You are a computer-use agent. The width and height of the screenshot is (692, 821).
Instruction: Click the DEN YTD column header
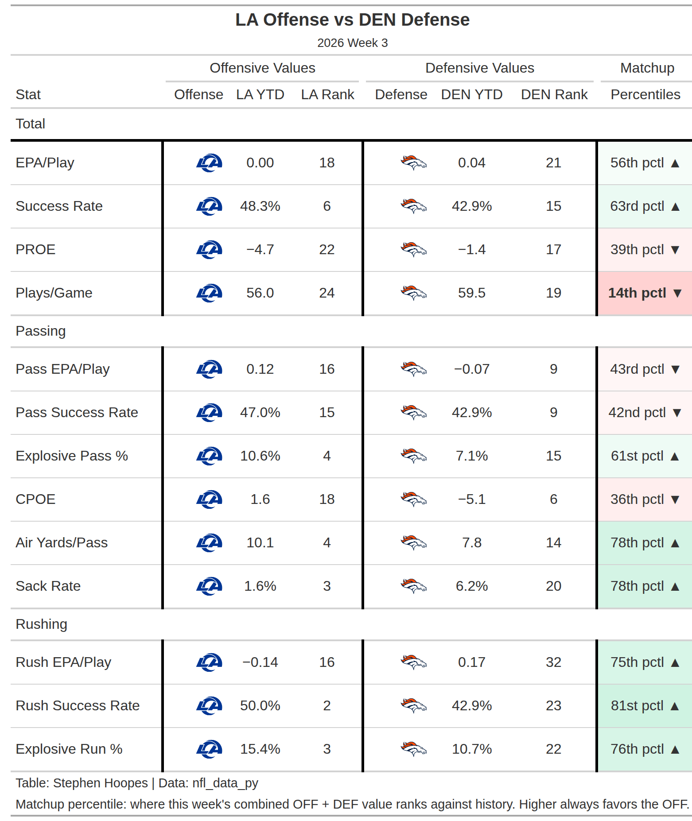point(472,94)
